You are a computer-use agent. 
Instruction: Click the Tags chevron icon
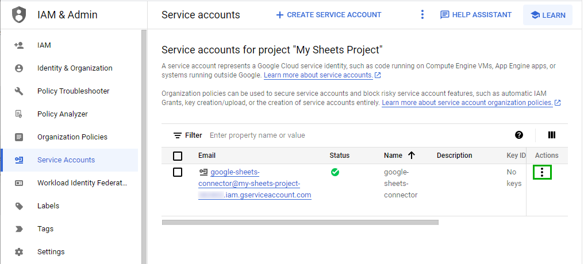click(19, 229)
